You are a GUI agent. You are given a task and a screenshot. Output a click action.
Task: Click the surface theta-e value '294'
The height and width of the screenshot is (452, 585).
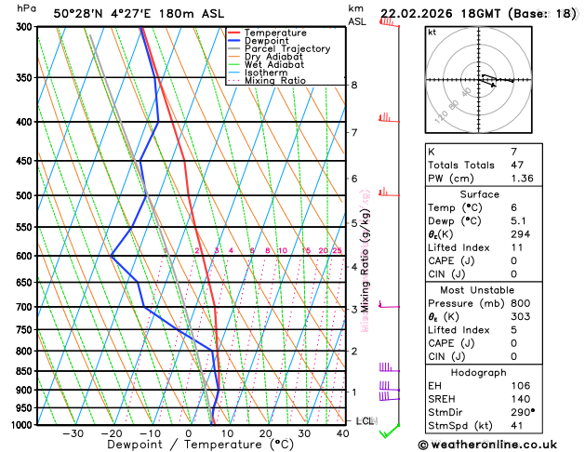[521, 234]
